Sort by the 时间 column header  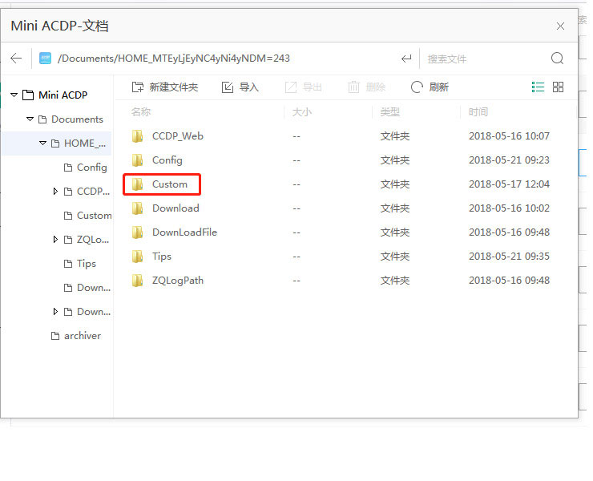(x=478, y=112)
